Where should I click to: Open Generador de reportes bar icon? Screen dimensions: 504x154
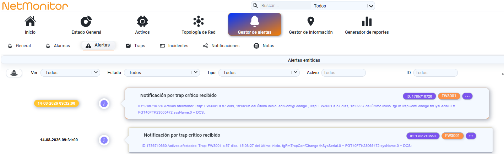pyautogui.click(x=367, y=22)
